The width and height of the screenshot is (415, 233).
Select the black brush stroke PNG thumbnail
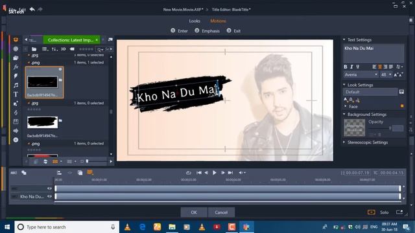(x=42, y=82)
